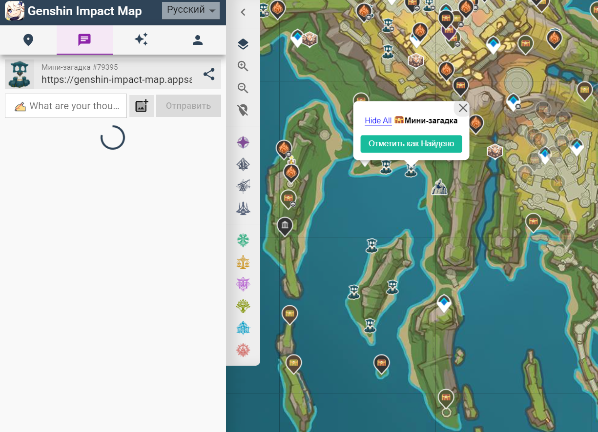Zoom out with the magnifier minus icon
598x432 pixels.
pyautogui.click(x=243, y=88)
